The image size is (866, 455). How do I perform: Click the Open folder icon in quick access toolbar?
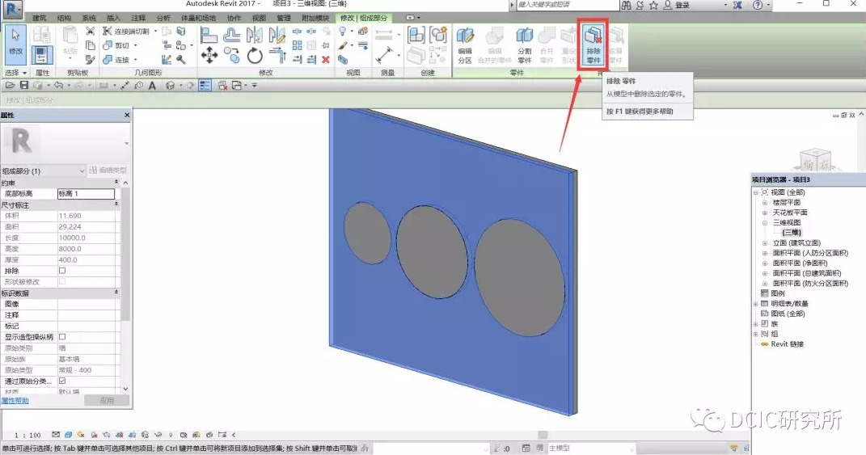point(10,85)
